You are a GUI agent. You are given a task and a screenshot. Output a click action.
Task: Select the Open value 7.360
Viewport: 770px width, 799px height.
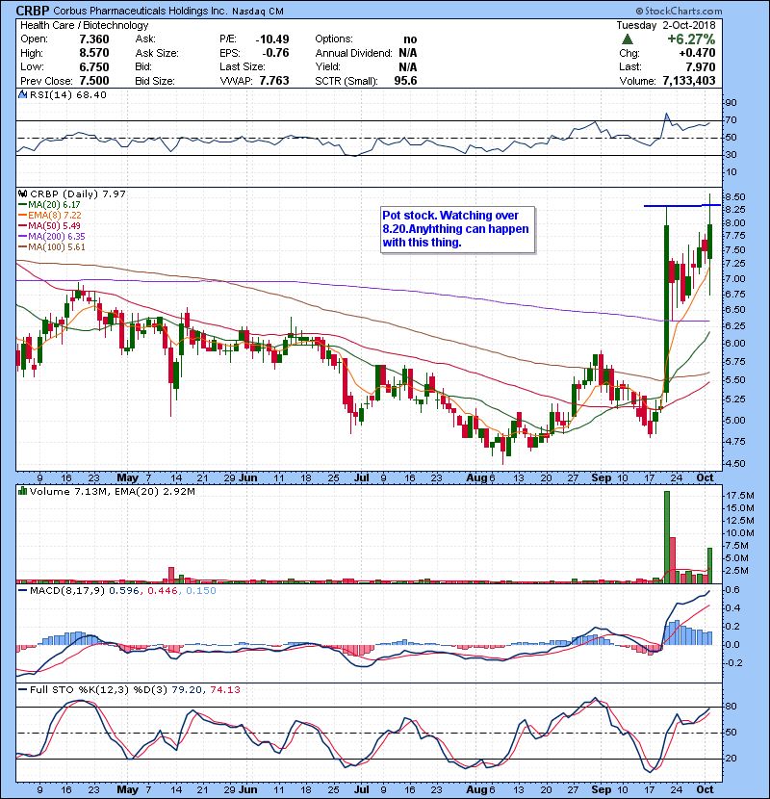[93, 39]
